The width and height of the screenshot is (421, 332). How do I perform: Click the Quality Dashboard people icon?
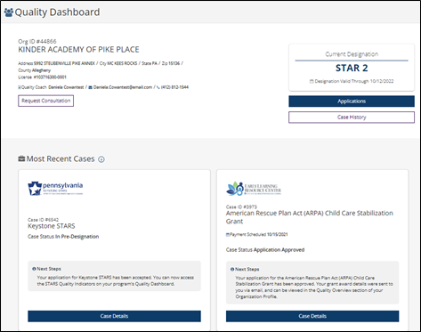(9, 12)
